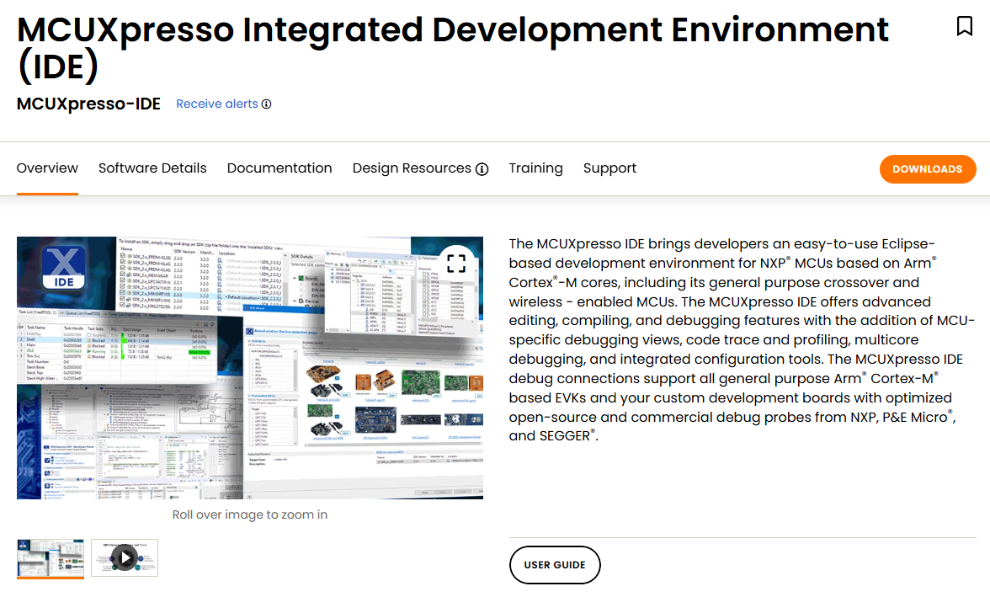Click the Receive alerts link
Screen dimensions: 990x613
coord(217,104)
